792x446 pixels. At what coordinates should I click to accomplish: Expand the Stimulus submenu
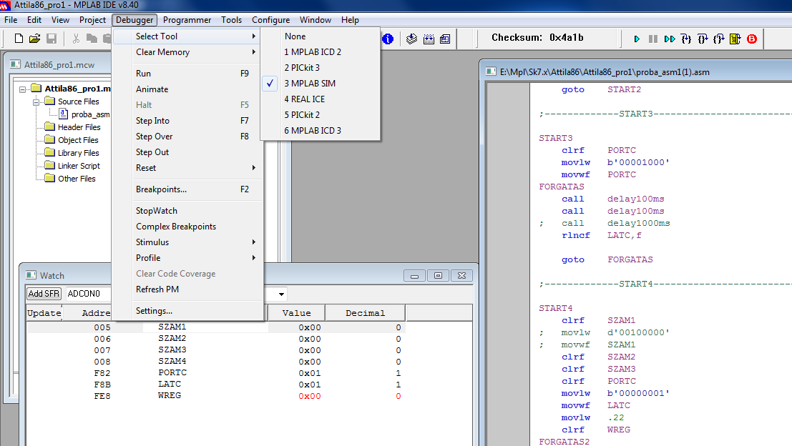187,242
